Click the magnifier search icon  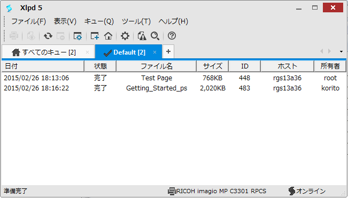pyautogui.click(x=155, y=36)
